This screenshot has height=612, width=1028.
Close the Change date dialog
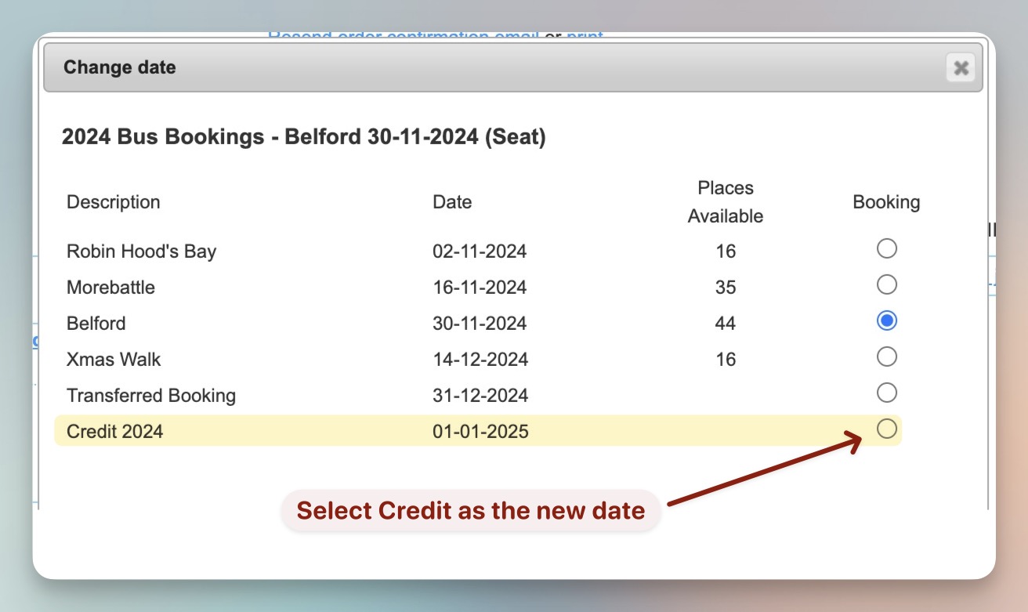[961, 68]
